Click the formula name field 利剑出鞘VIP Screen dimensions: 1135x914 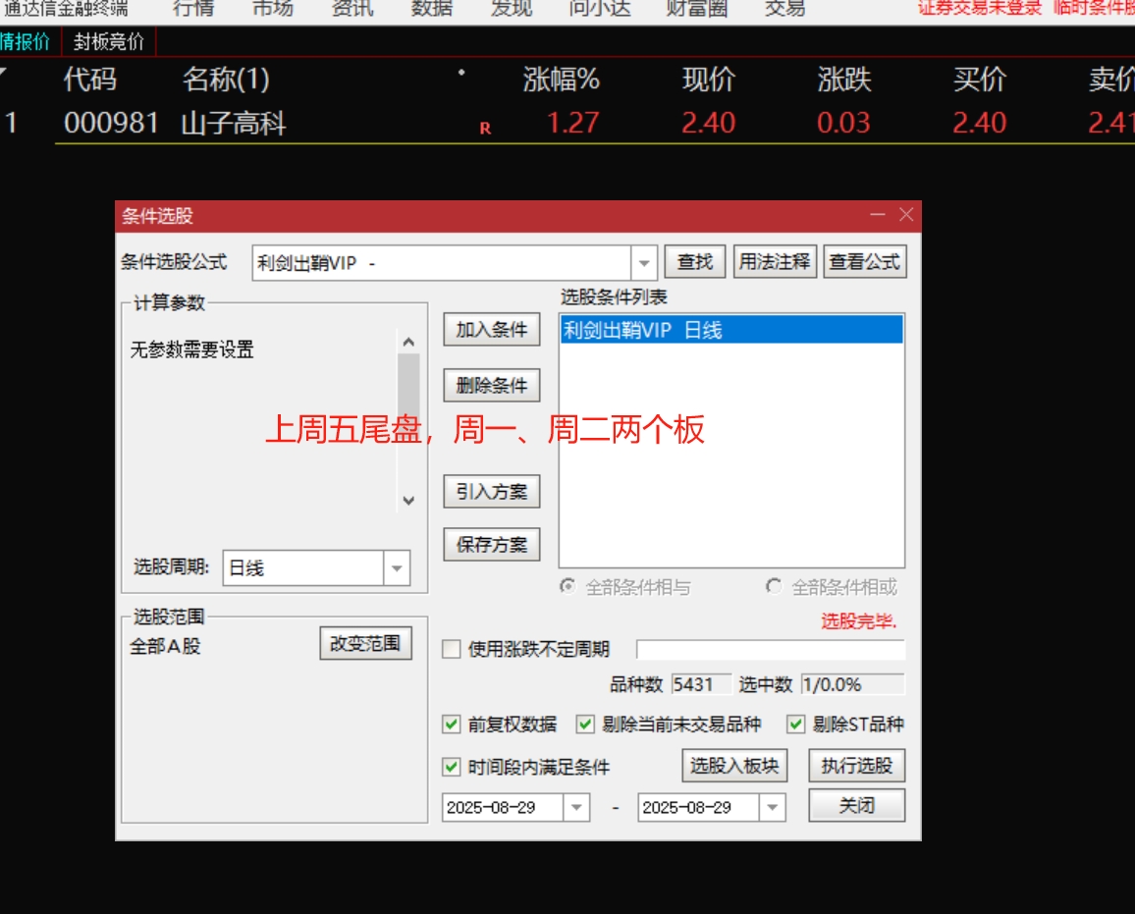pos(442,263)
